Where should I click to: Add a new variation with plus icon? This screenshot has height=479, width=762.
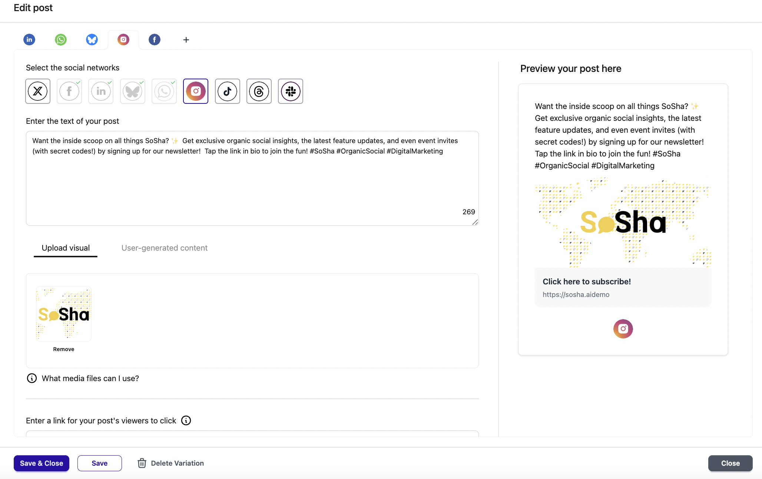pos(186,40)
